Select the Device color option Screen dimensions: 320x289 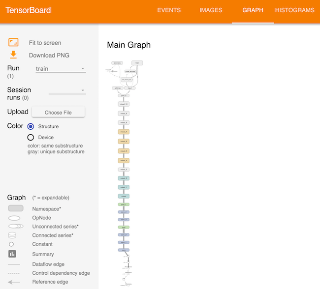(x=31, y=137)
